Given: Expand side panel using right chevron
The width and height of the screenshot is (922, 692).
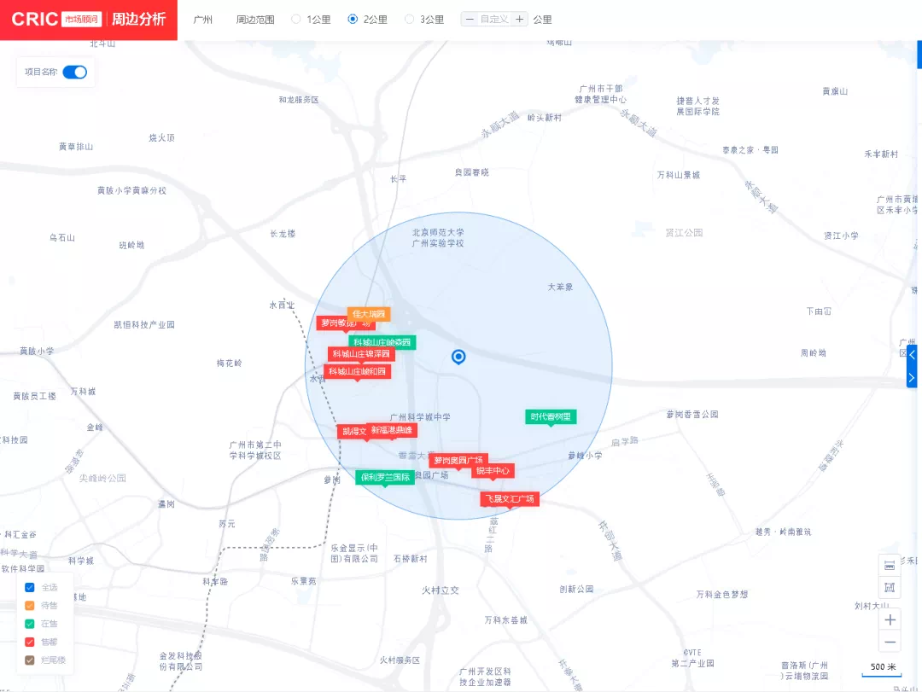Looking at the screenshot, I should 912,377.
